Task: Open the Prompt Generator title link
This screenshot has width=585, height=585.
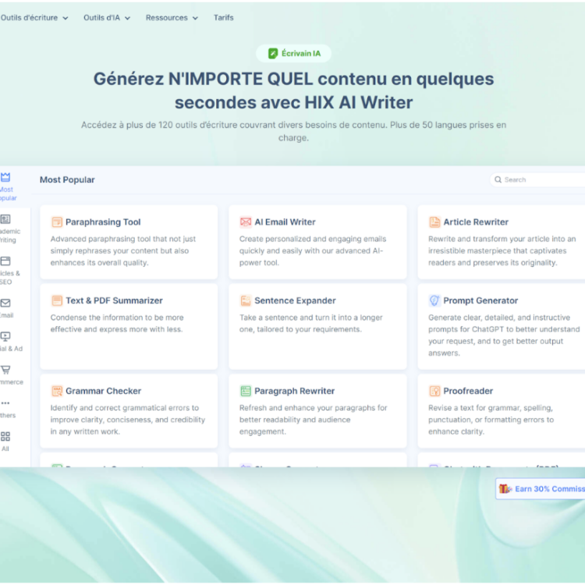Action: (480, 300)
